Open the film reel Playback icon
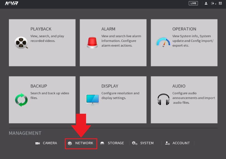Viewport: 226px width, 159px height. pos(21,43)
